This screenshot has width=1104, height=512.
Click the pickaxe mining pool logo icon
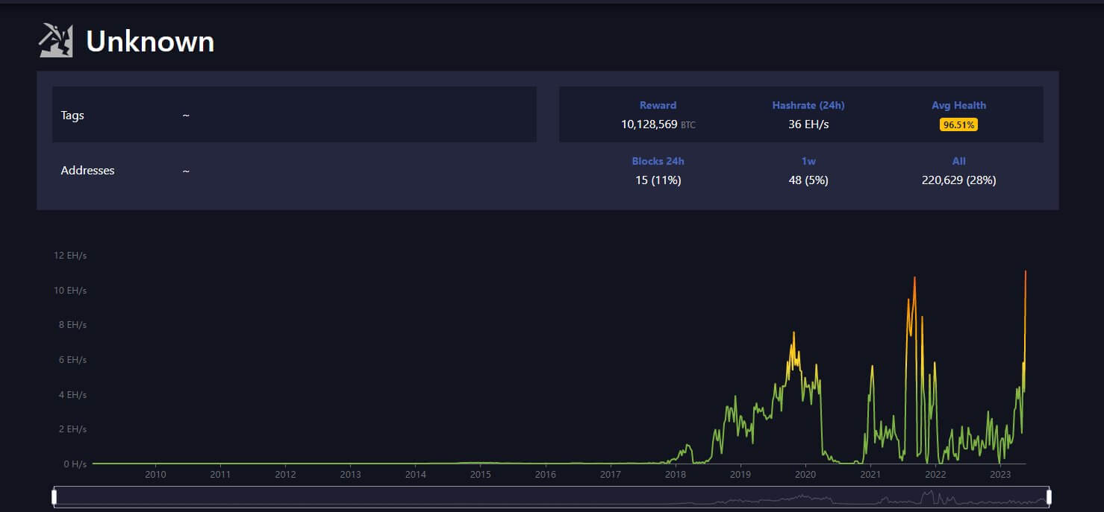55,41
